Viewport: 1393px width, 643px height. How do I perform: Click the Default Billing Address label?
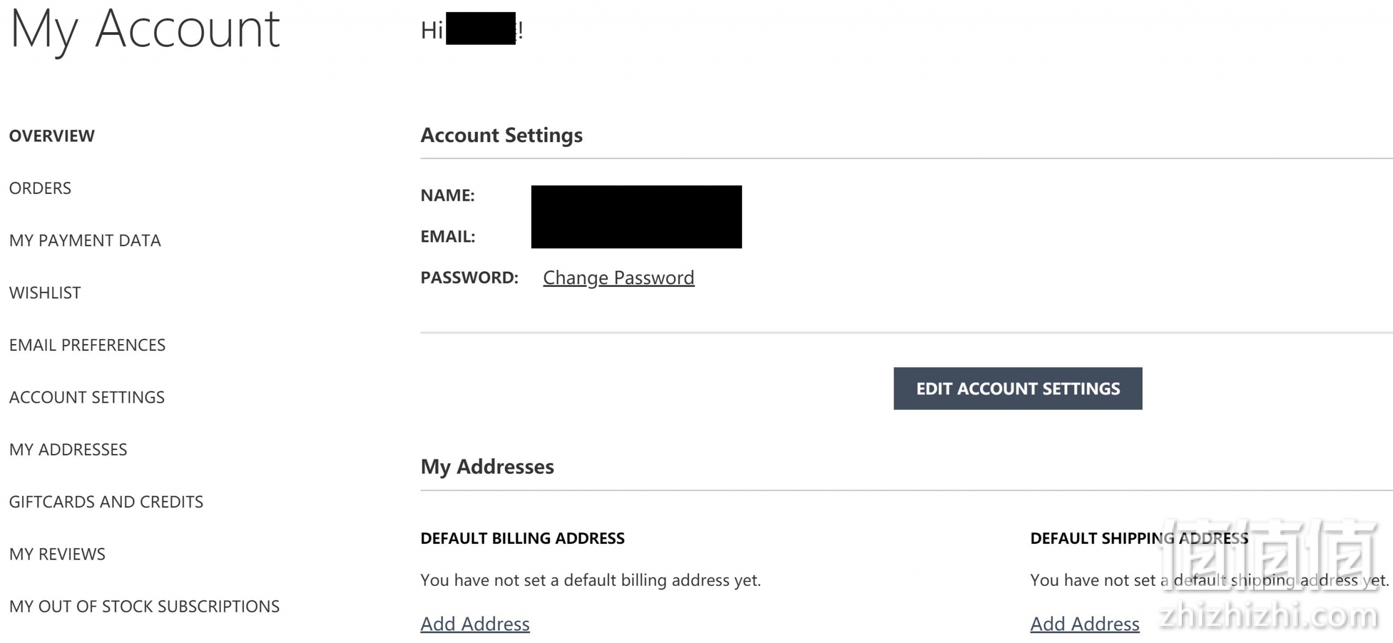pyautogui.click(x=522, y=538)
